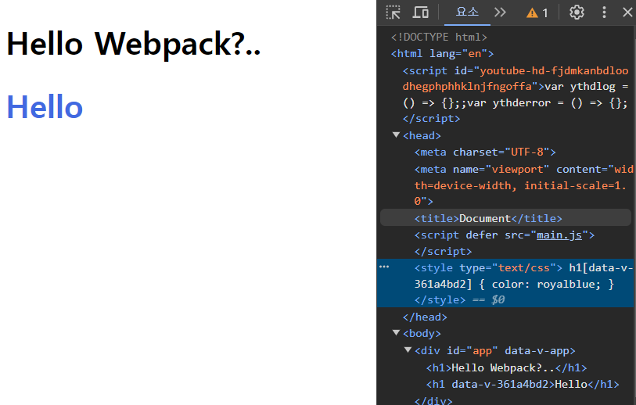Image resolution: width=636 pixels, height=405 pixels.
Task: Click the 'Hello Webpack?..' page heading
Action: tap(134, 44)
